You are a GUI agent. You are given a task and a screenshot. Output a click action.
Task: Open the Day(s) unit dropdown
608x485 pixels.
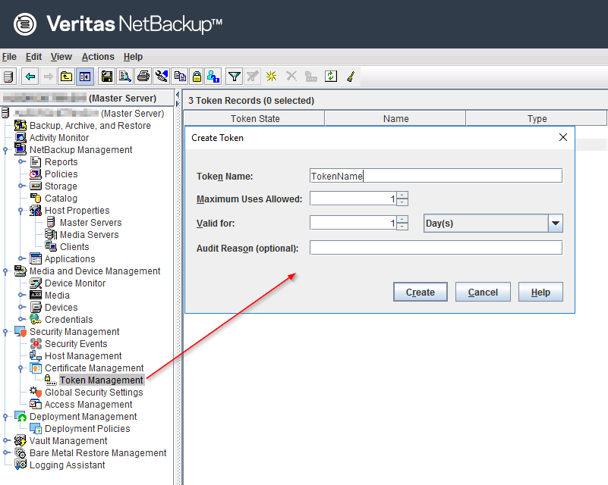point(555,223)
